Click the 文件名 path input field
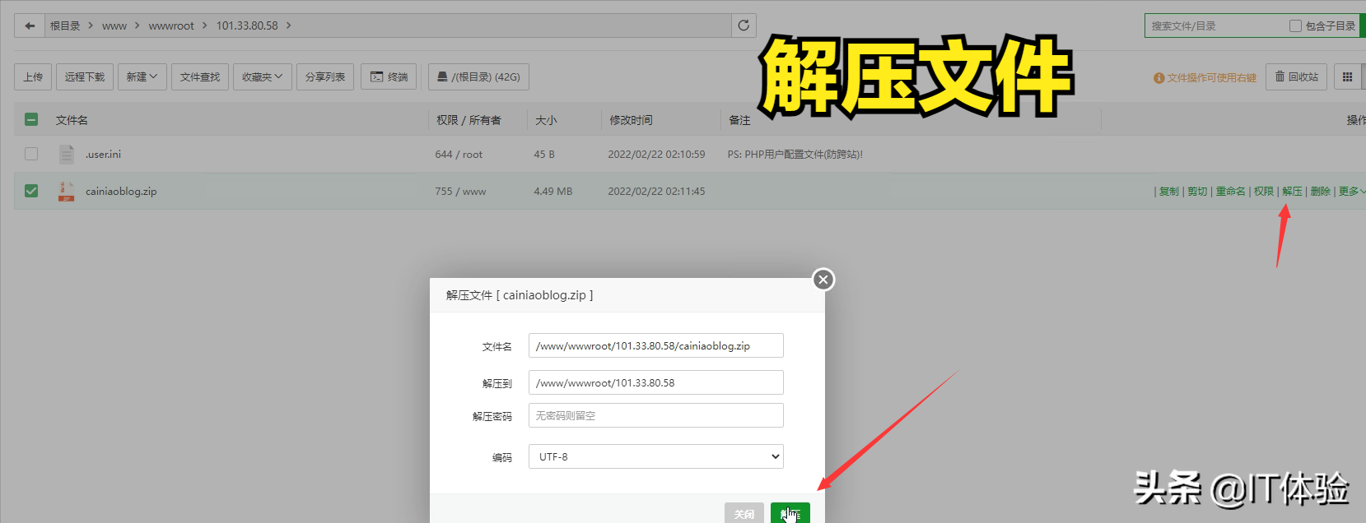1366x523 pixels. point(655,345)
